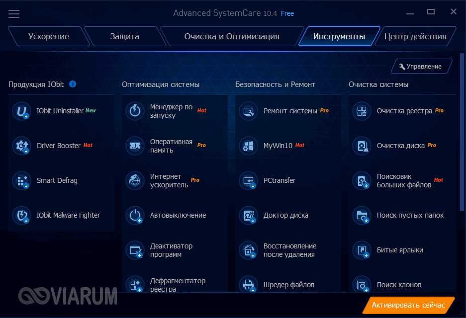Click the Поиск клонов label
The image size is (466, 318).
pyautogui.click(x=399, y=284)
